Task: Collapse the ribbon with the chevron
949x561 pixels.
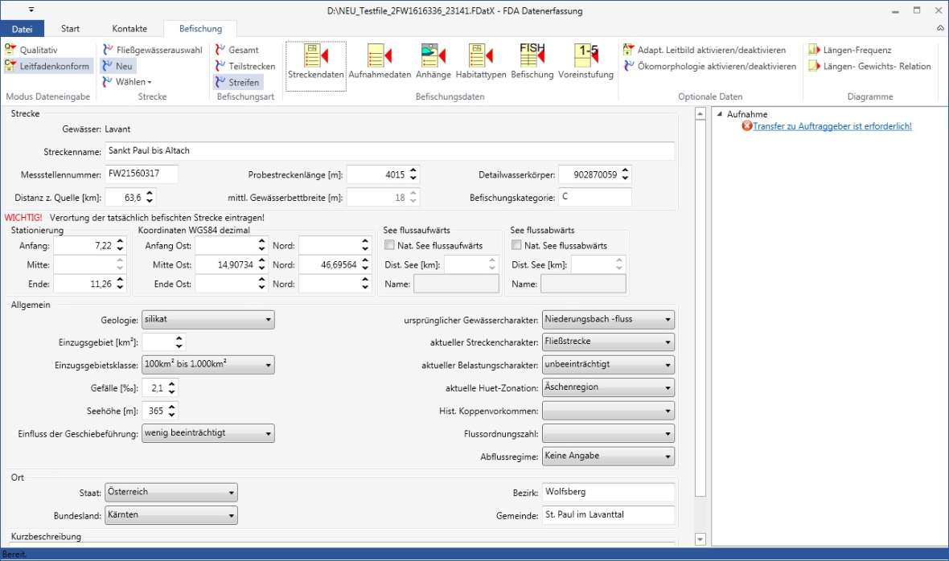Action: click(940, 28)
